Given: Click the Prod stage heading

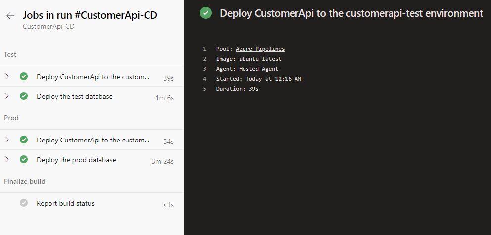Looking at the screenshot, I should [x=11, y=118].
